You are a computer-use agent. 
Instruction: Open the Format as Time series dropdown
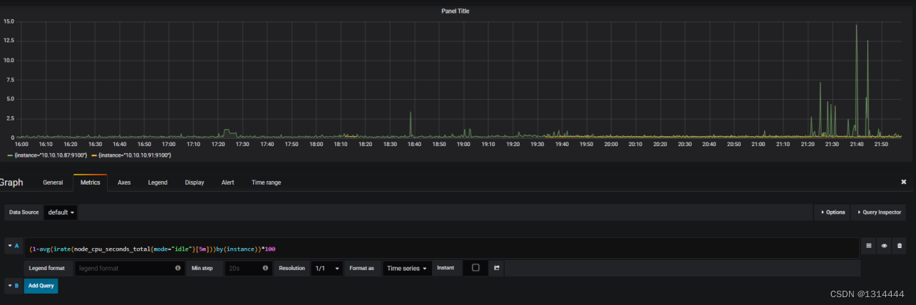click(406, 268)
